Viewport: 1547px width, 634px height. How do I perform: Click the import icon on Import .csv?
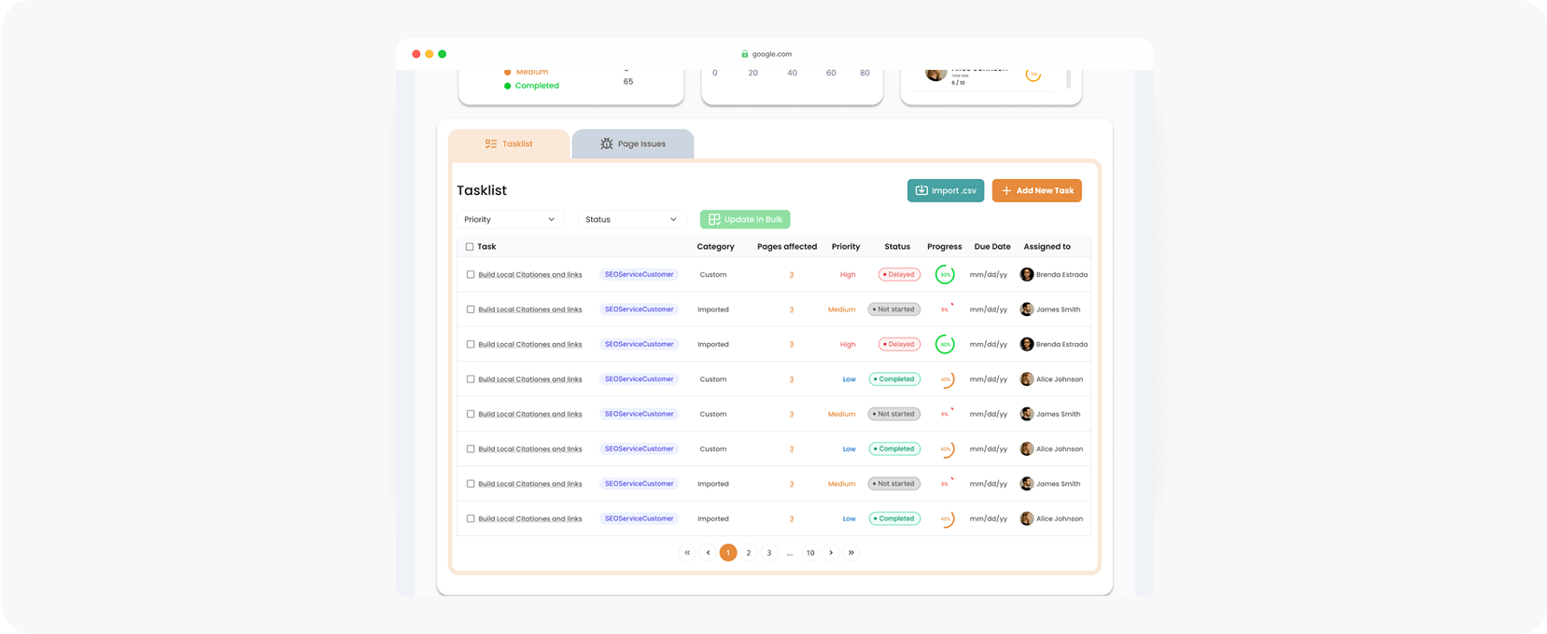[921, 190]
